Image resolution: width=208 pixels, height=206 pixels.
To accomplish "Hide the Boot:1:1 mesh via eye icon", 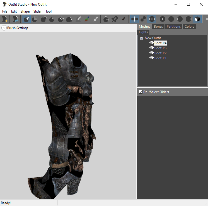I will pos(151,58).
